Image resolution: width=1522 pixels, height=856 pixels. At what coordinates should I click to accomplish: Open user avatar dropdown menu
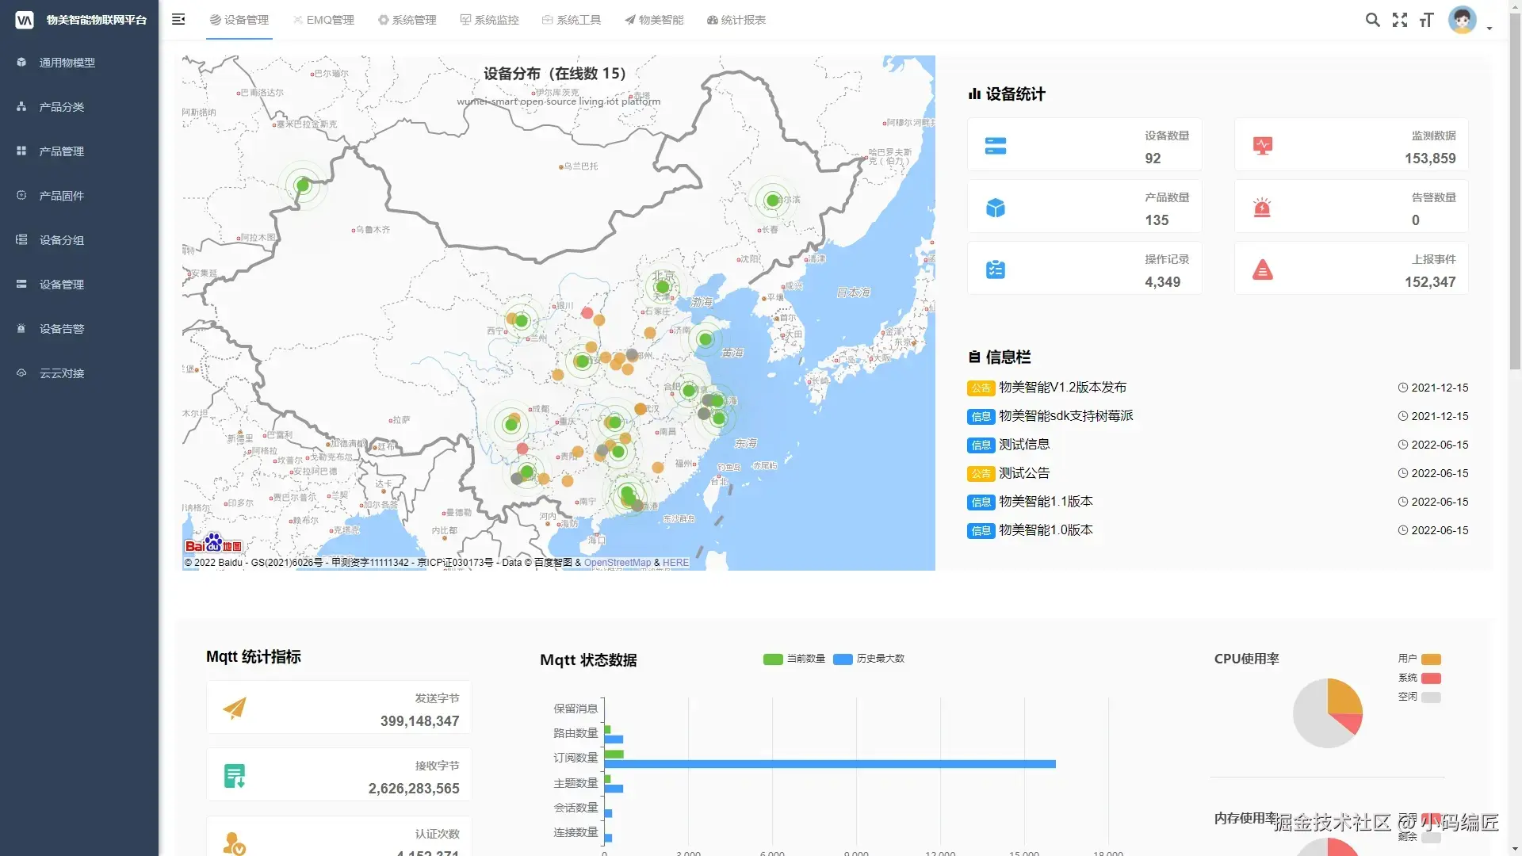[1463, 21]
